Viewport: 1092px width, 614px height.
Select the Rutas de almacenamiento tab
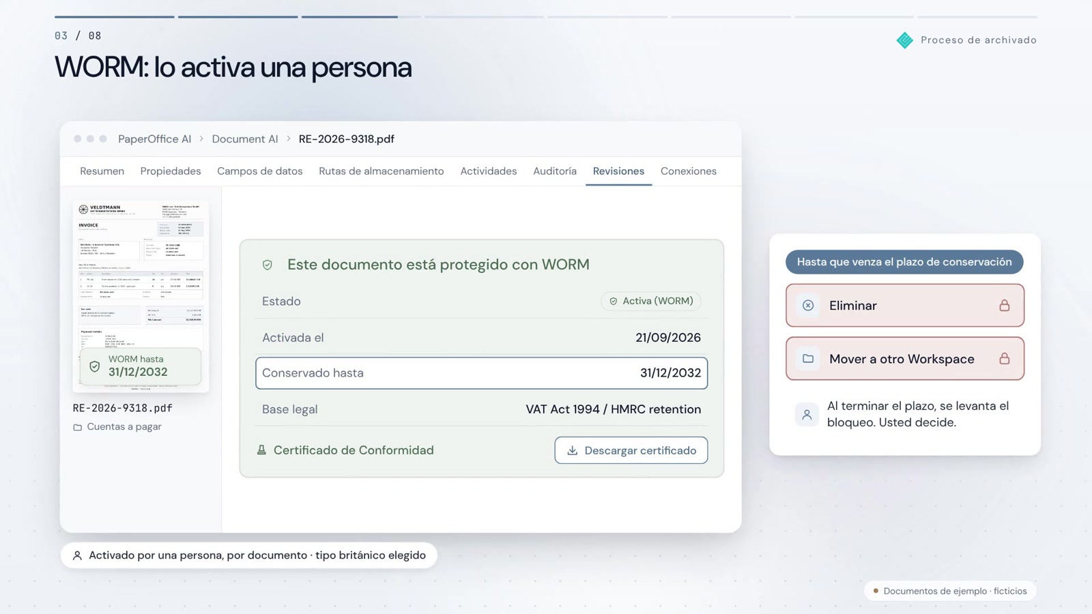click(x=382, y=171)
